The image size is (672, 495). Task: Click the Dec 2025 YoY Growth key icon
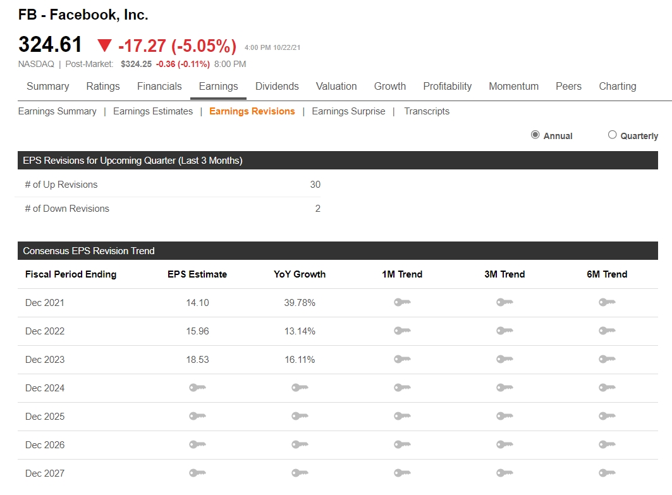click(x=300, y=416)
